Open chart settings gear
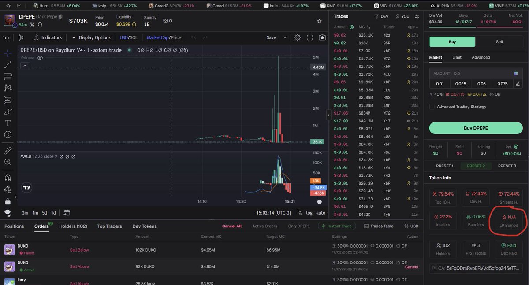This screenshot has height=285, width=529. tap(298, 37)
